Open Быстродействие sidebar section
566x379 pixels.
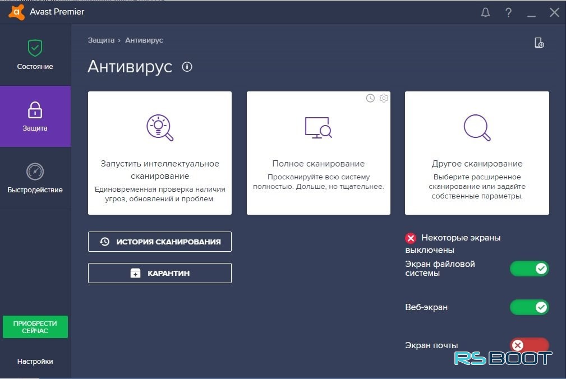click(x=35, y=178)
